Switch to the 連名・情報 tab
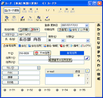Image resolution: width=103 pixels, height=98 pixels. [50, 46]
